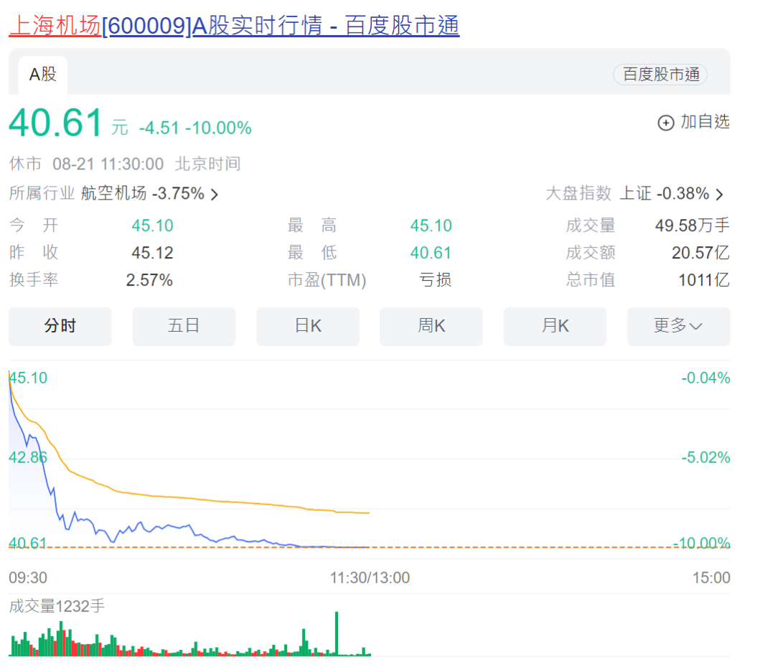
Task: Expand the 上证 index chevron arrow
Action: [x=720, y=194]
